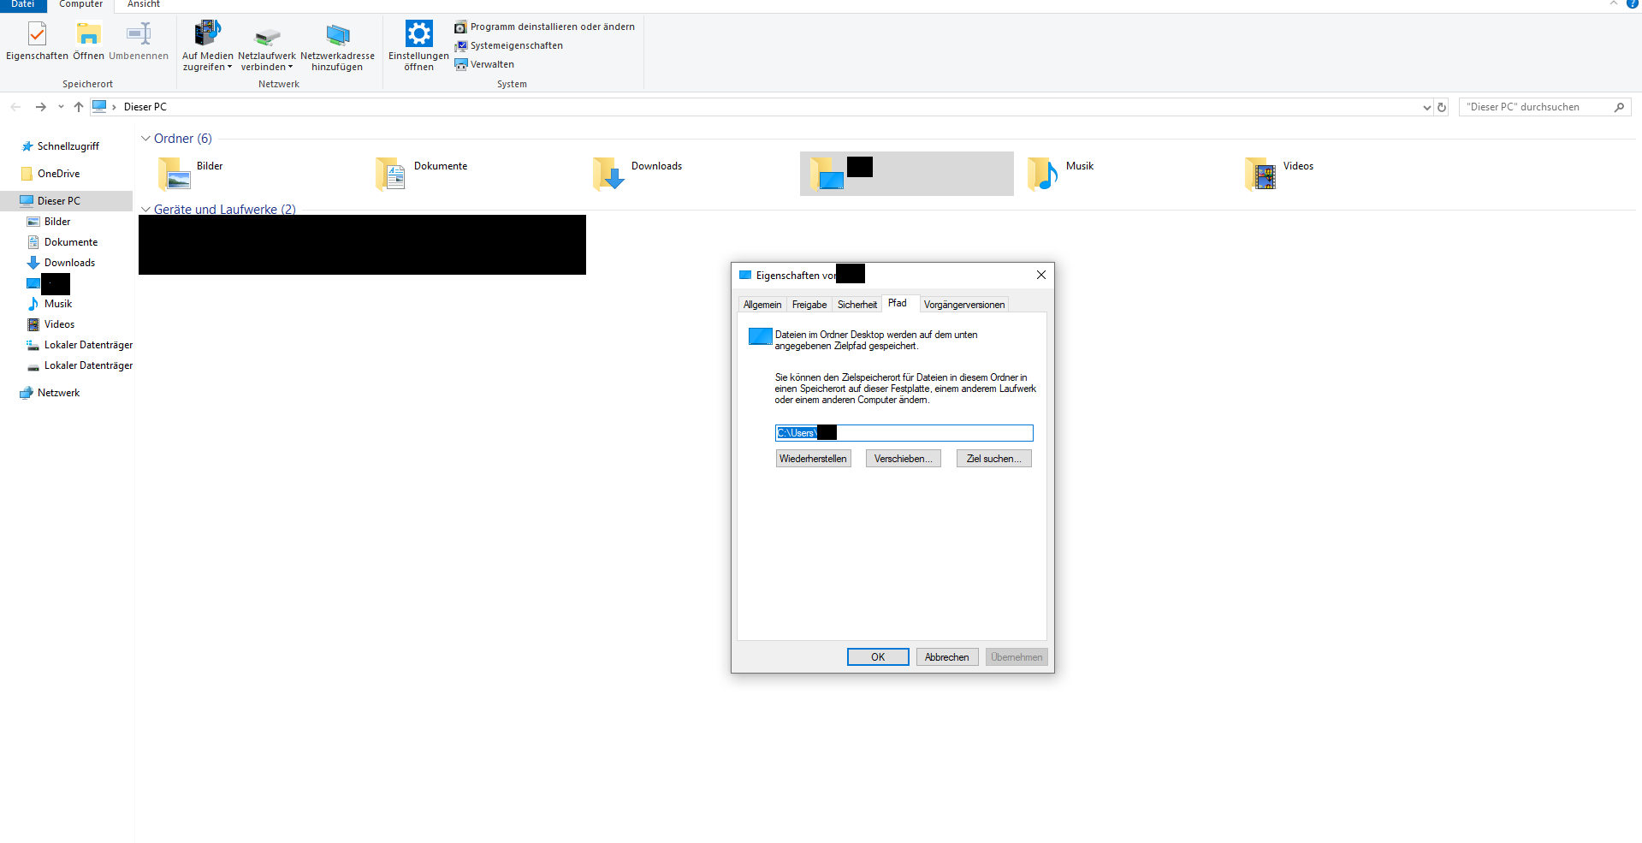Select Dieser PC in navigation pane

tap(66, 201)
